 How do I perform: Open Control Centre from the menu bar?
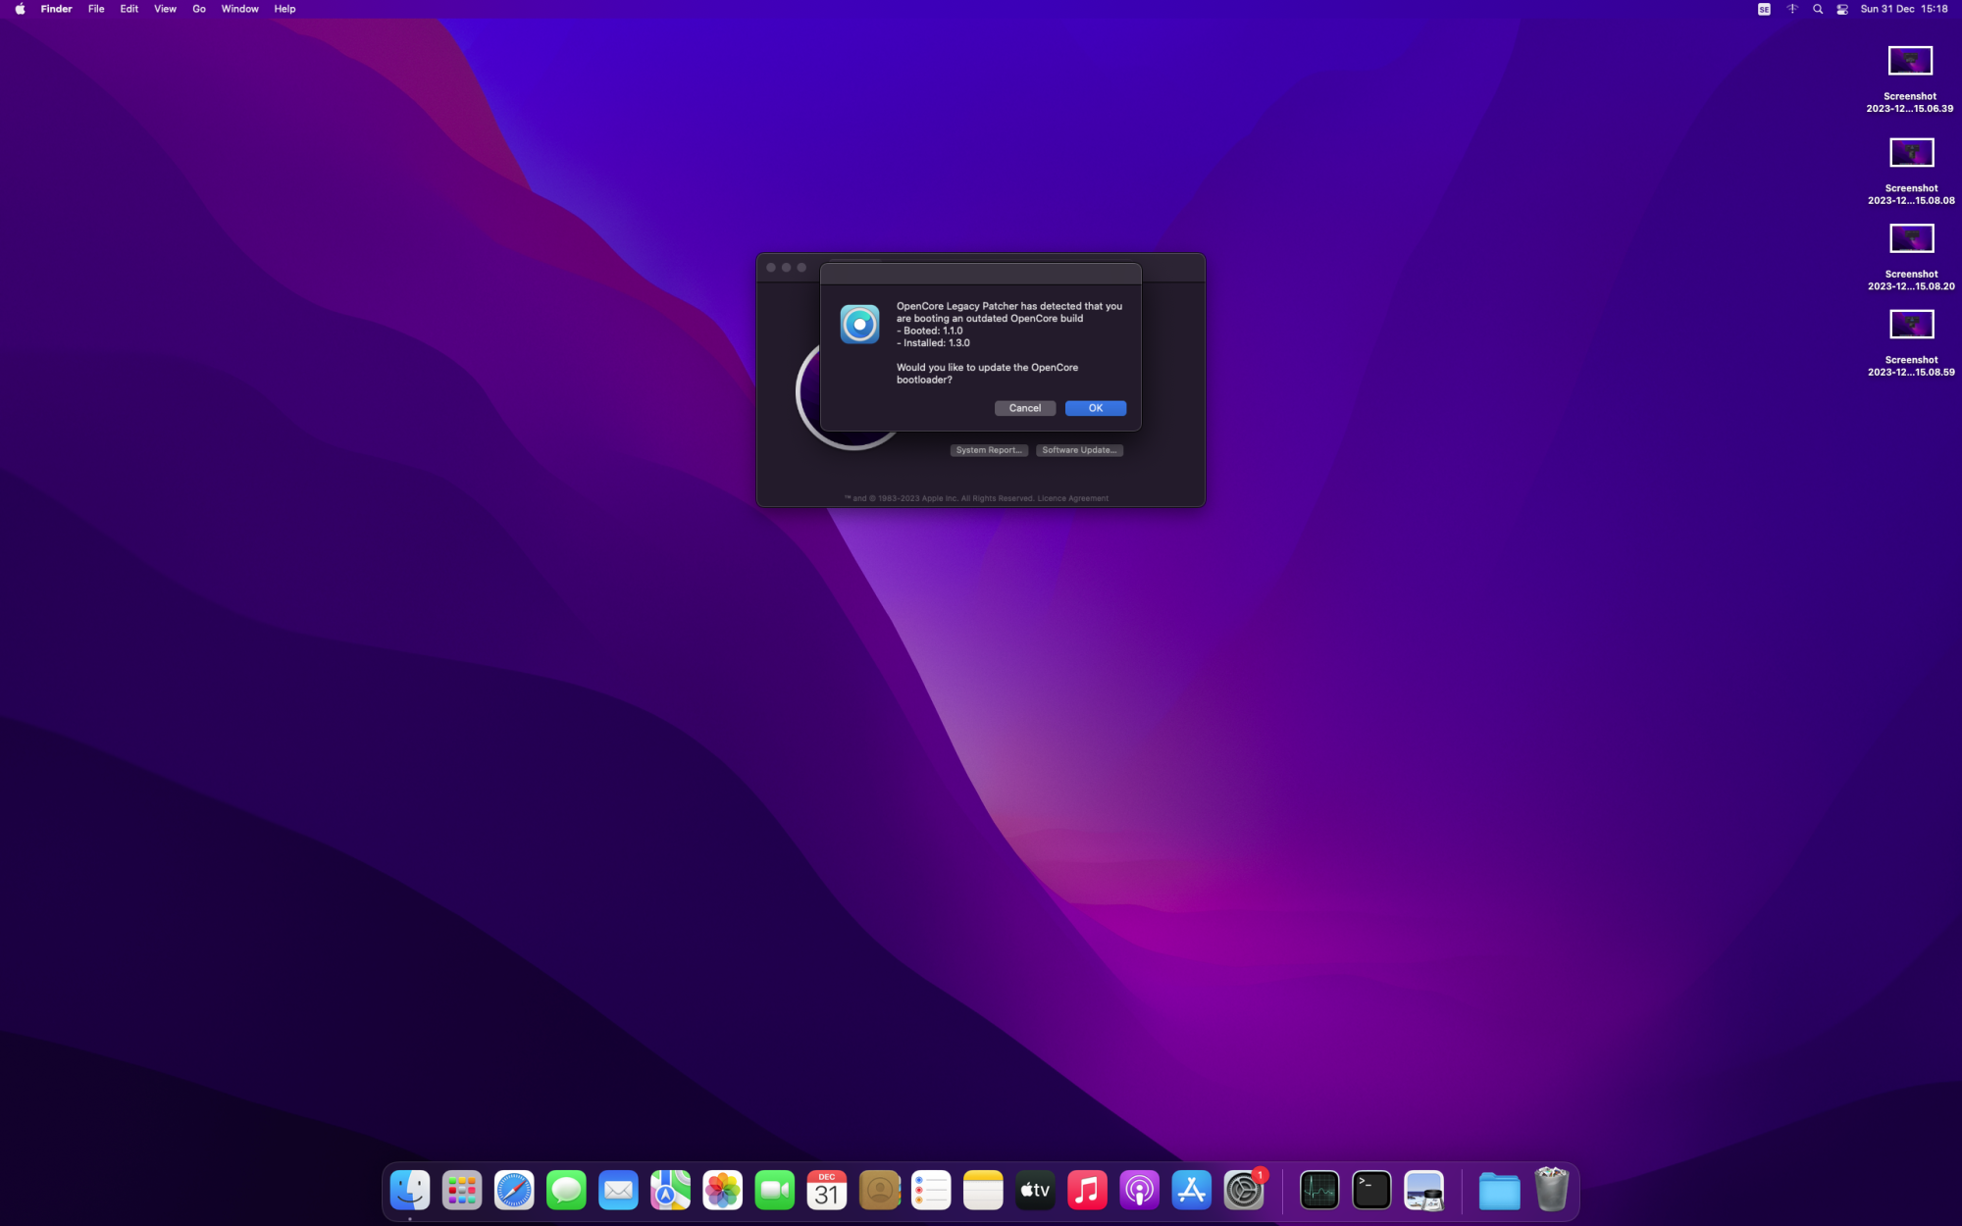click(1842, 9)
